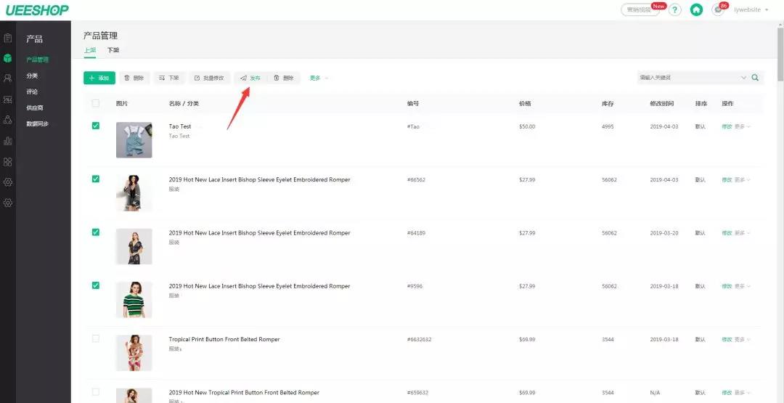Switch to the 上架 tab

click(x=90, y=51)
